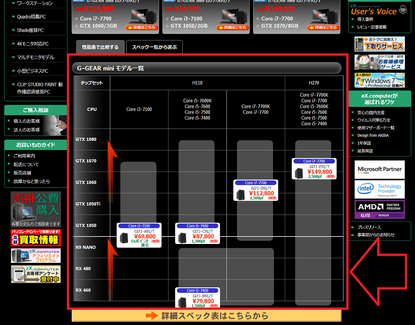
Task: Open the GI7J-C91/T ¥87,800 product card
Action: point(197,233)
